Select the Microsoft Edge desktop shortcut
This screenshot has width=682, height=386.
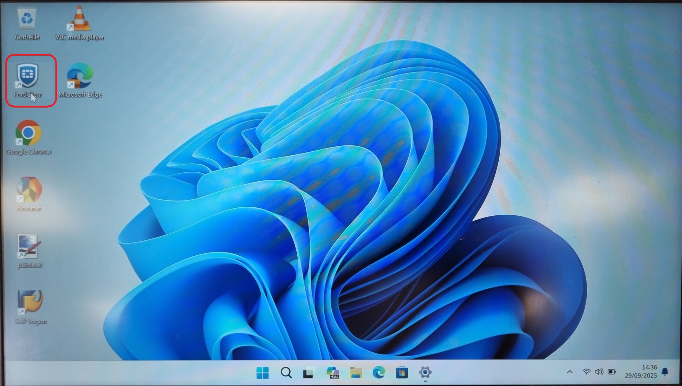pyautogui.click(x=80, y=76)
